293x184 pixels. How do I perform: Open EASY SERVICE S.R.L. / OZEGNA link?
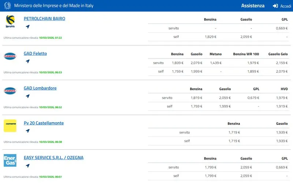pyautogui.click(x=53, y=158)
